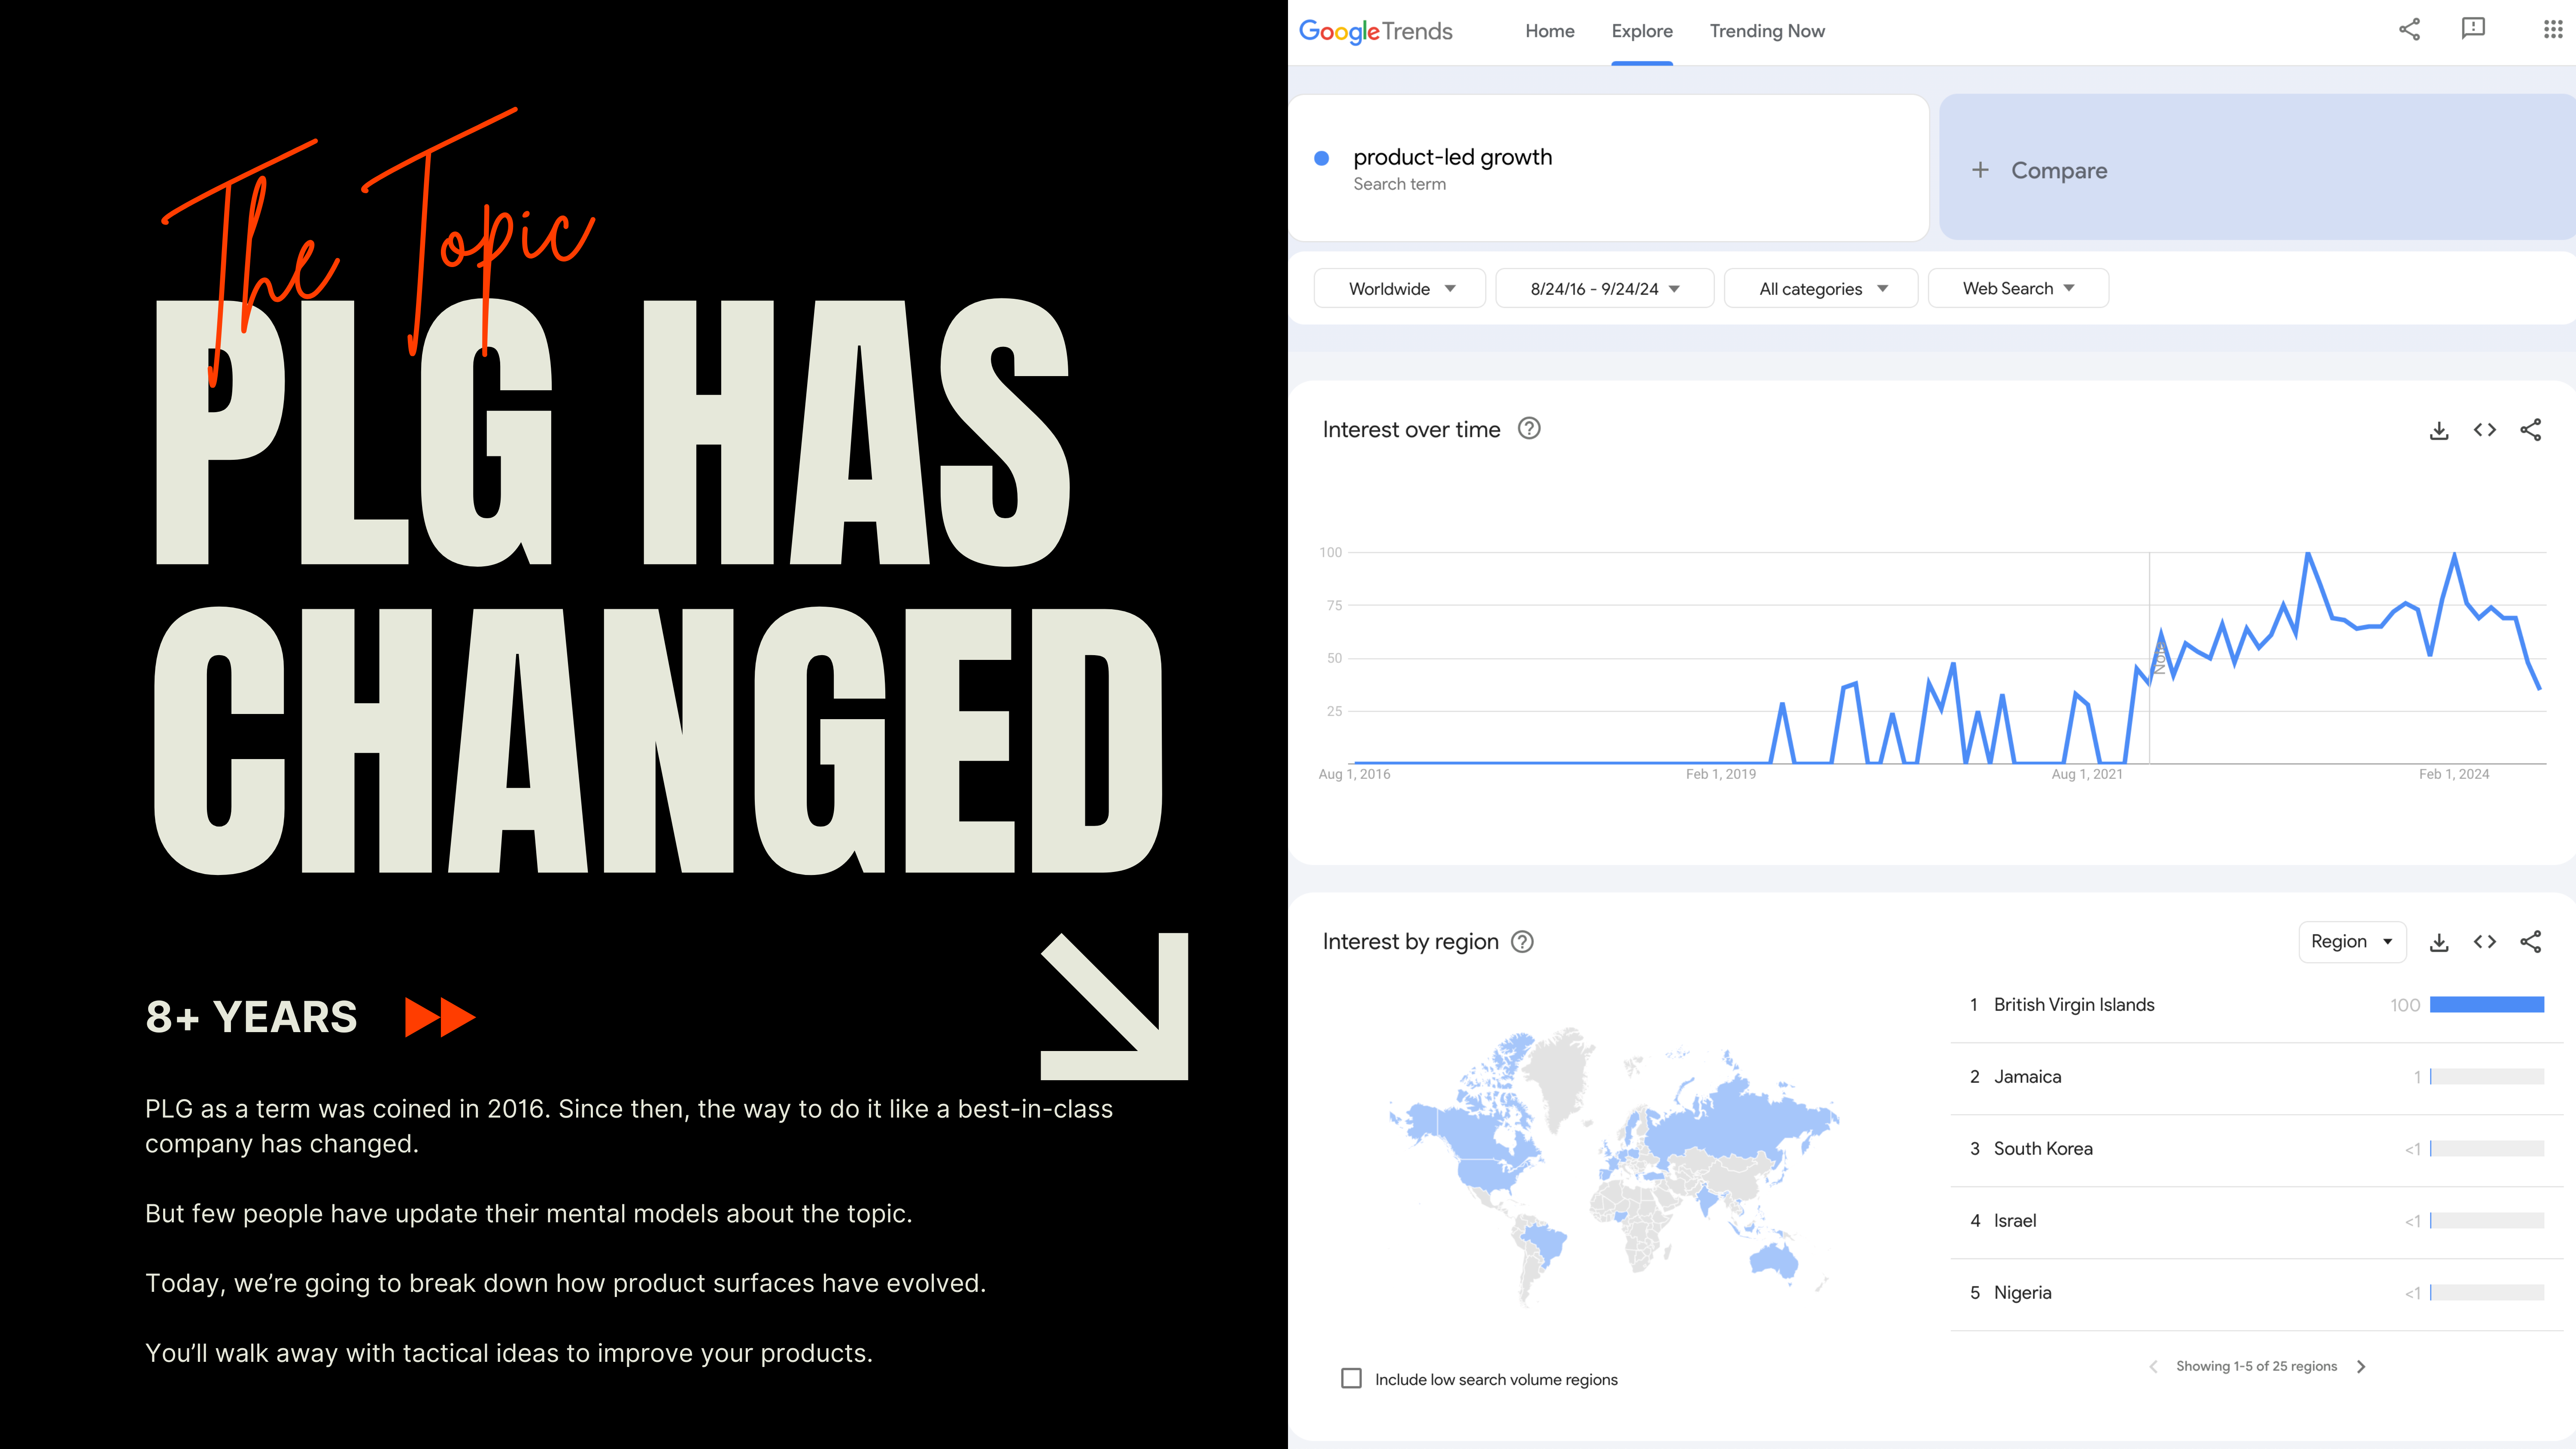This screenshot has width=2576, height=1449.
Task: Download Interest over time data
Action: pos(2439,431)
